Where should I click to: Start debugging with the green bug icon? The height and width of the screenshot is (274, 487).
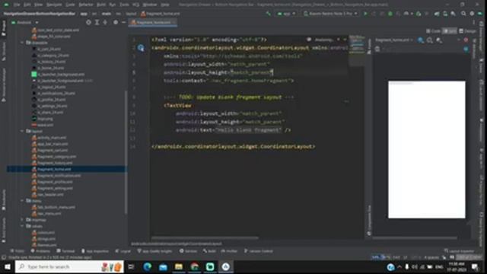pos(390,14)
